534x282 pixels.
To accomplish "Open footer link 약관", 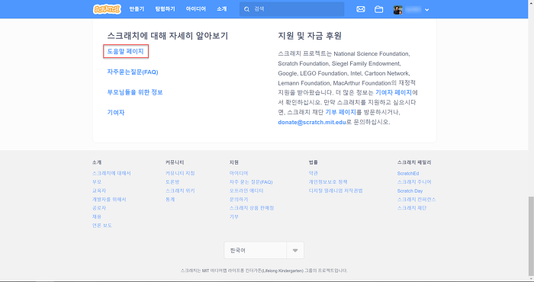I will 314,174.
